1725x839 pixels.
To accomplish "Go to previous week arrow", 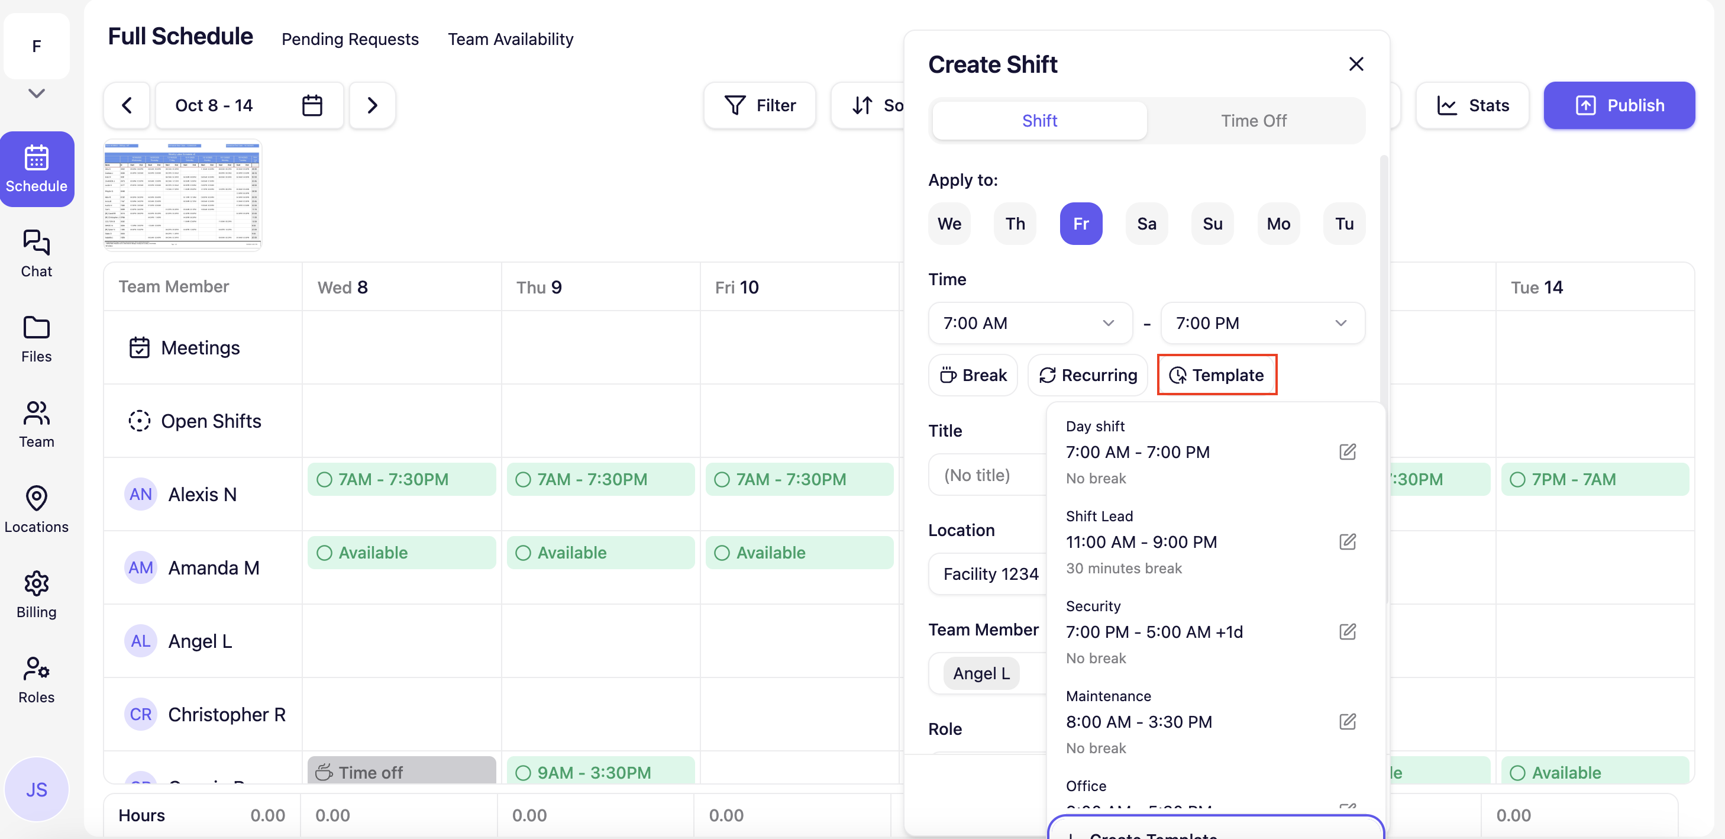I will 127,106.
